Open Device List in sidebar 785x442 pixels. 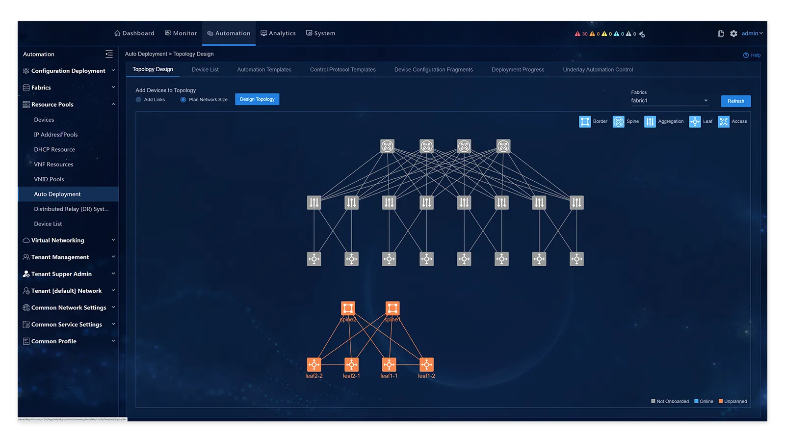click(x=48, y=224)
